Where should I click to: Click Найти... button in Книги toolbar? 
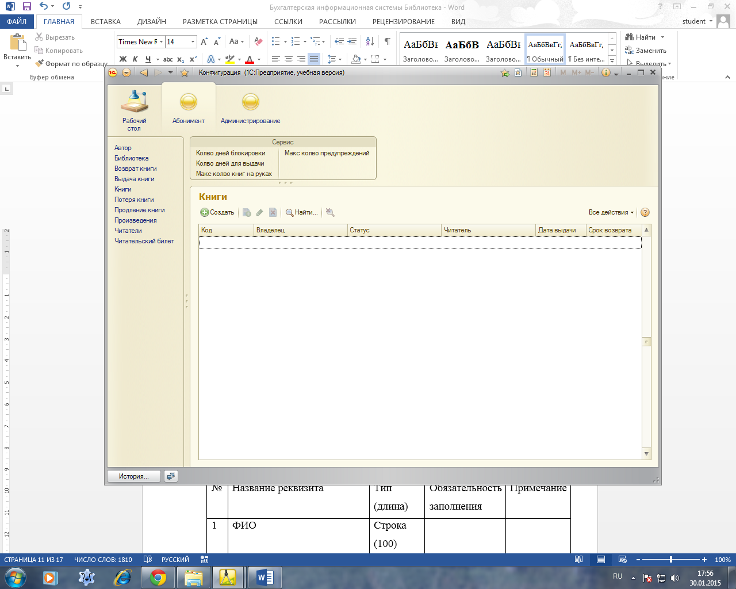pos(302,212)
